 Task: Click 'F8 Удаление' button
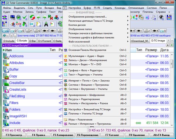click(x=137, y=135)
